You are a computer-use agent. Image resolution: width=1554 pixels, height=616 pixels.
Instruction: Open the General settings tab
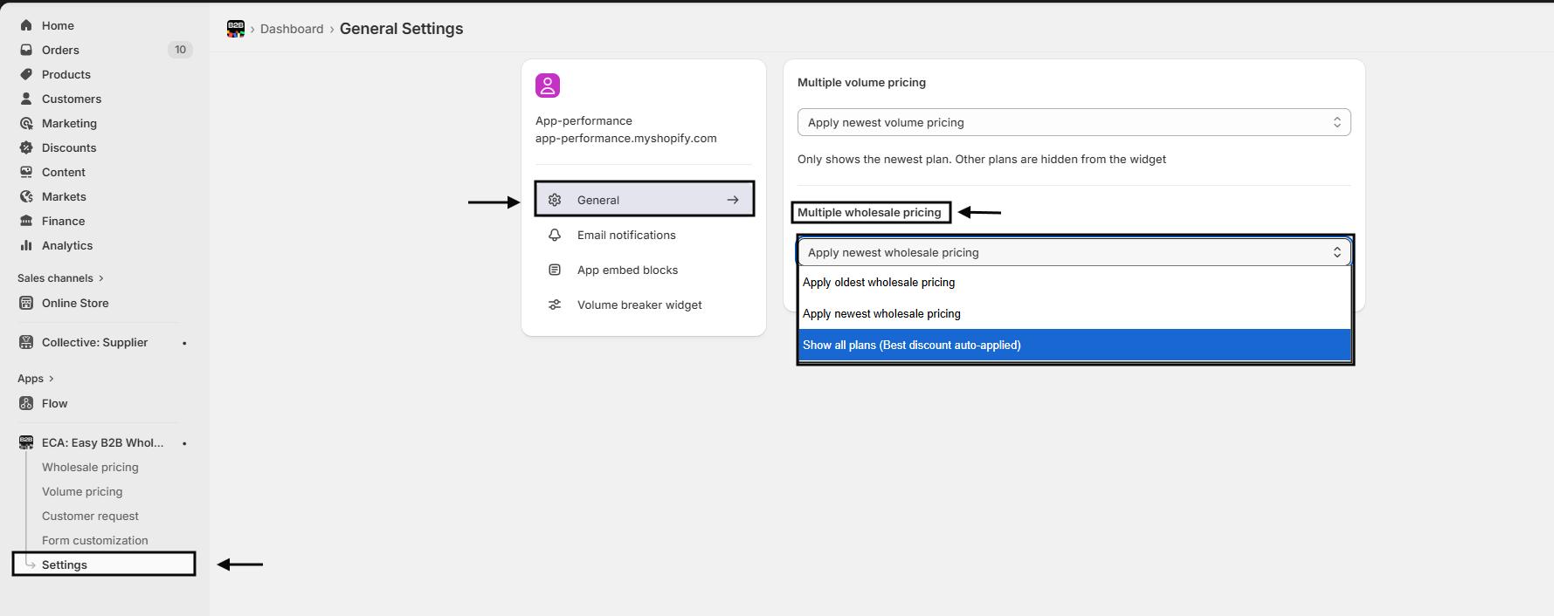[644, 200]
